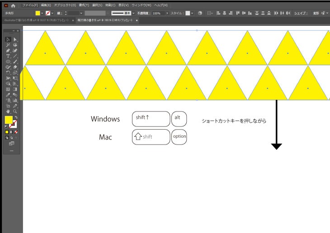Select the Zoom magnifier tool
Image resolution: width=330 pixels, height=233 pixels.
(x=15, y=111)
